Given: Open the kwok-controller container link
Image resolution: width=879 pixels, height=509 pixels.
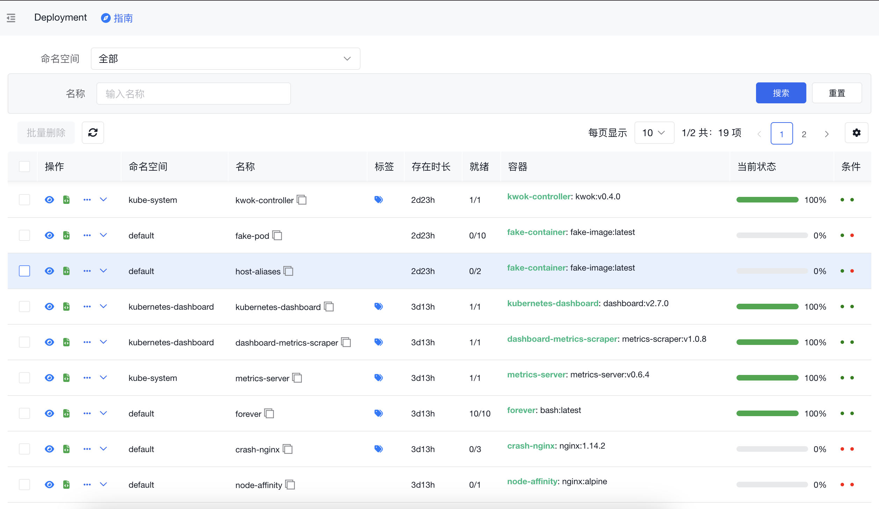Looking at the screenshot, I should tap(539, 197).
